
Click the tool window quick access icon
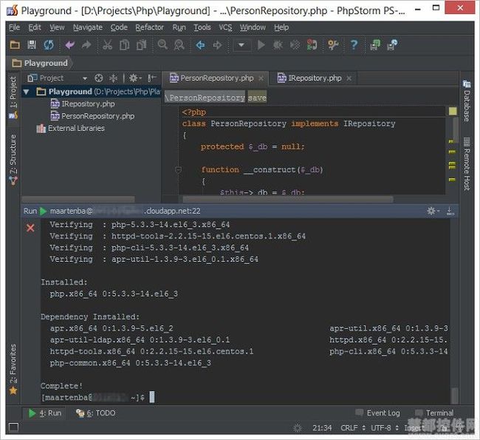tap(13, 427)
